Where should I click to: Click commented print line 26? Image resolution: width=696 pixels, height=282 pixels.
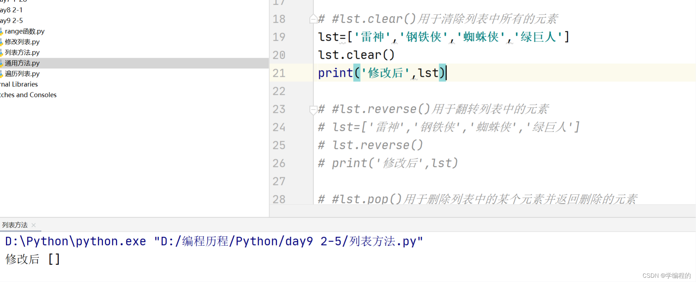click(388, 163)
